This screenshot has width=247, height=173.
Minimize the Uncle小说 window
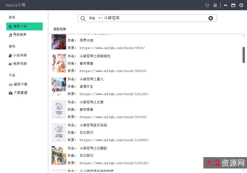pos(226,5)
